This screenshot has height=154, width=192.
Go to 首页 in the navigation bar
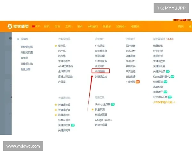click(47, 26)
